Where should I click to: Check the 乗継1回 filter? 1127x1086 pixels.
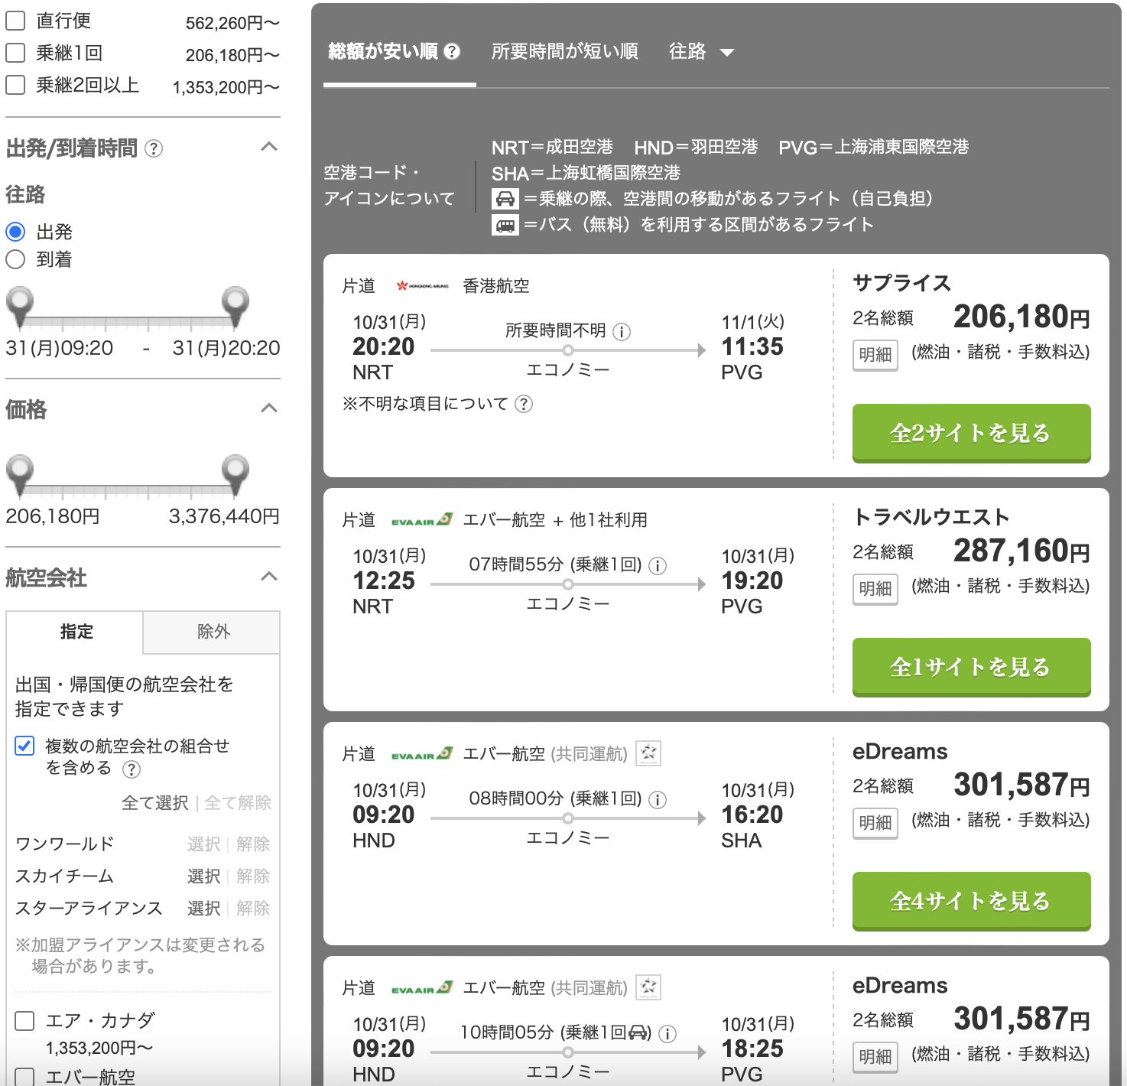pyautogui.click(x=15, y=53)
